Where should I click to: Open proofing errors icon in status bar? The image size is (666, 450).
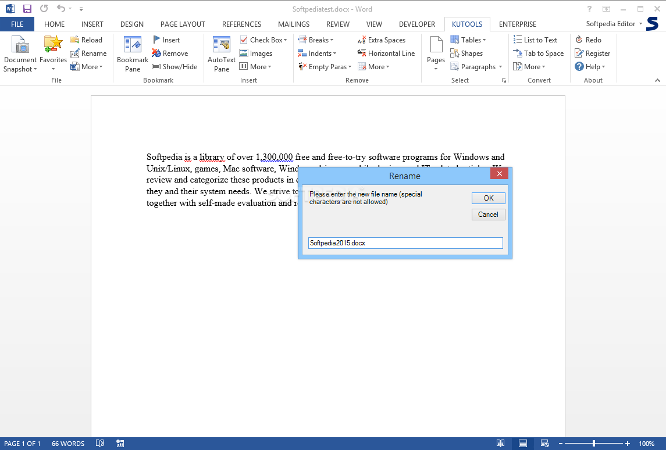point(100,444)
